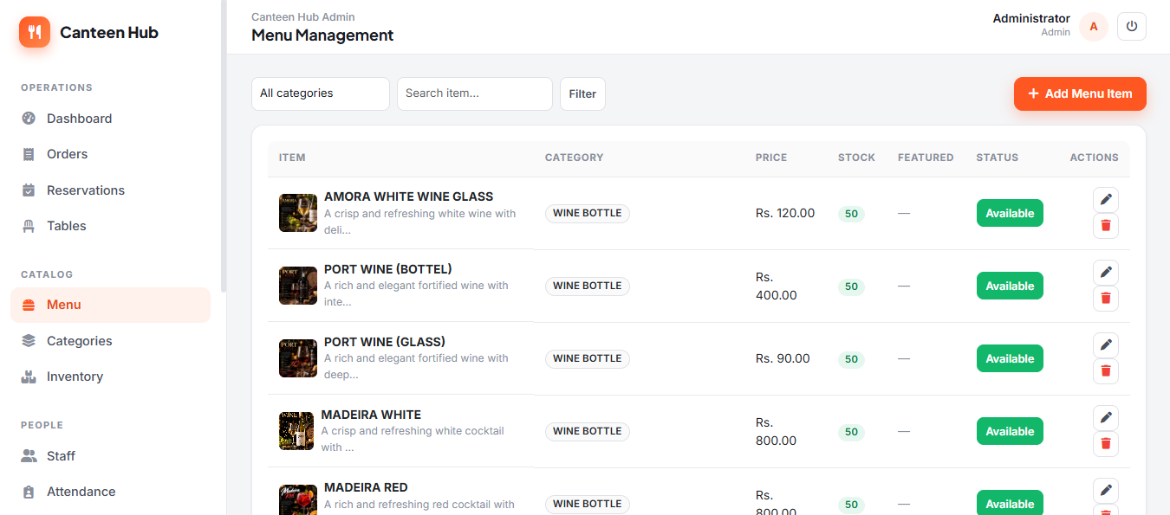Click the Port Wine (Bottel) thumbnail

[x=298, y=286]
